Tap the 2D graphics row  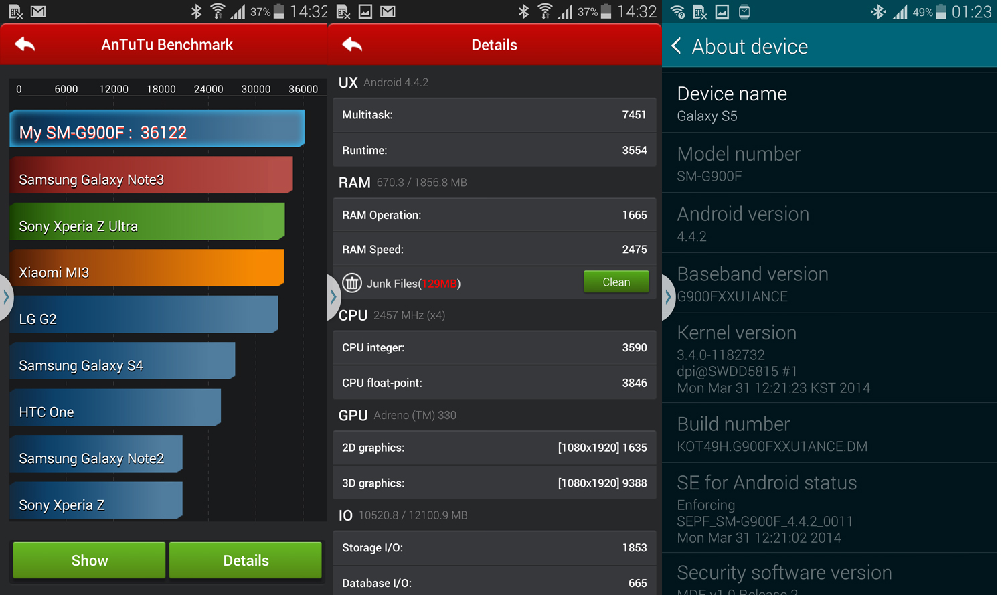click(x=495, y=448)
